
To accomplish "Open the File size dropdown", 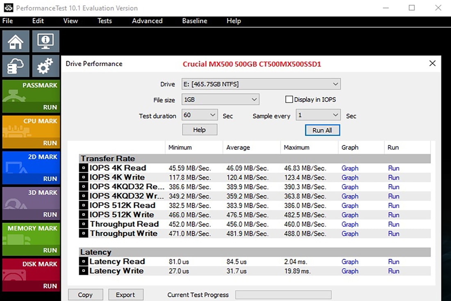I will (x=220, y=99).
